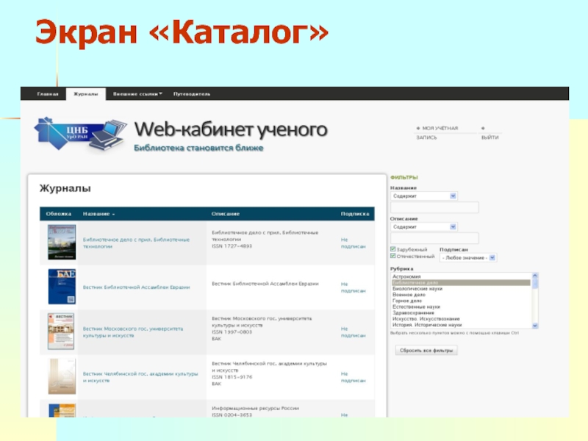Click Не подписан for Библиотечное дело row
This screenshot has width=588, height=441.
[x=353, y=243]
